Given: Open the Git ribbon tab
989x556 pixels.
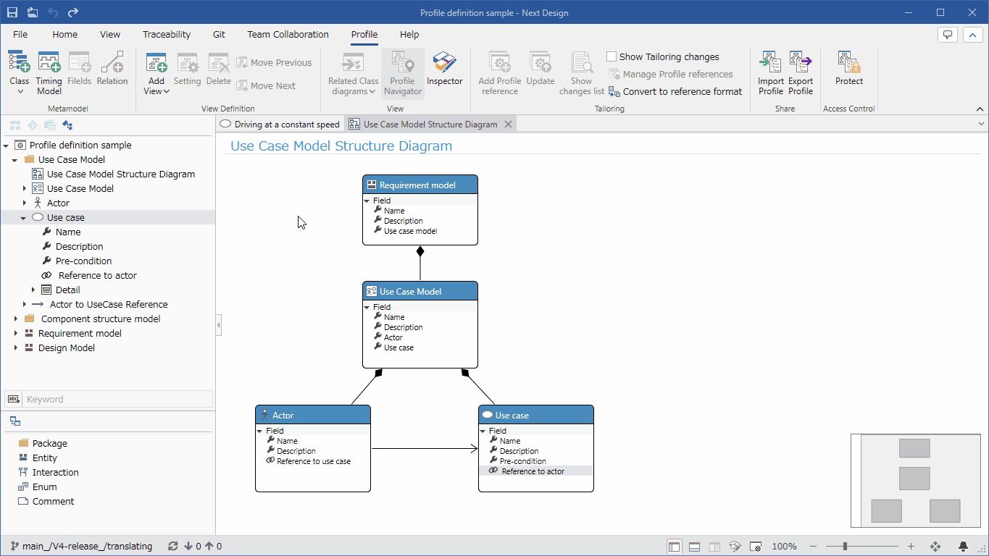Looking at the screenshot, I should 219,34.
